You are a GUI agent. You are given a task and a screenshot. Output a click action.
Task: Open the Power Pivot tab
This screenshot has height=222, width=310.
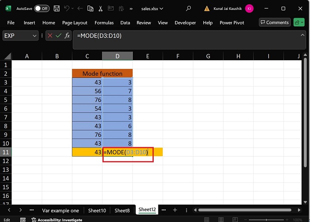tap(232, 23)
